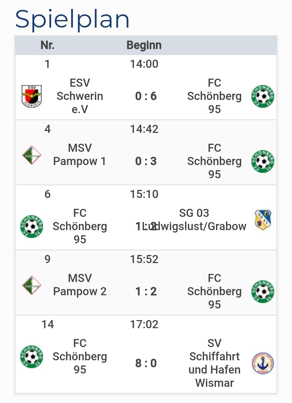This screenshot has height=403, width=292.
Task: Open the MSV Pampow 1 team link
Action: coord(80,155)
